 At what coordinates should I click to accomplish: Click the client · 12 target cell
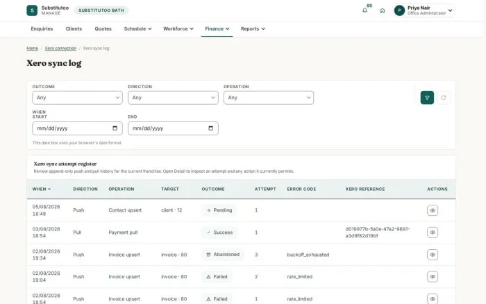[171, 210]
